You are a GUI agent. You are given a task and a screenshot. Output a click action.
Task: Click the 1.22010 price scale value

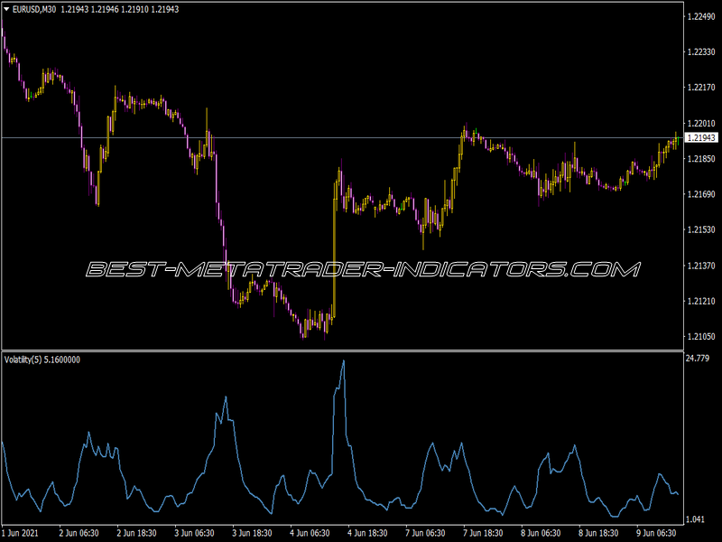[701, 123]
